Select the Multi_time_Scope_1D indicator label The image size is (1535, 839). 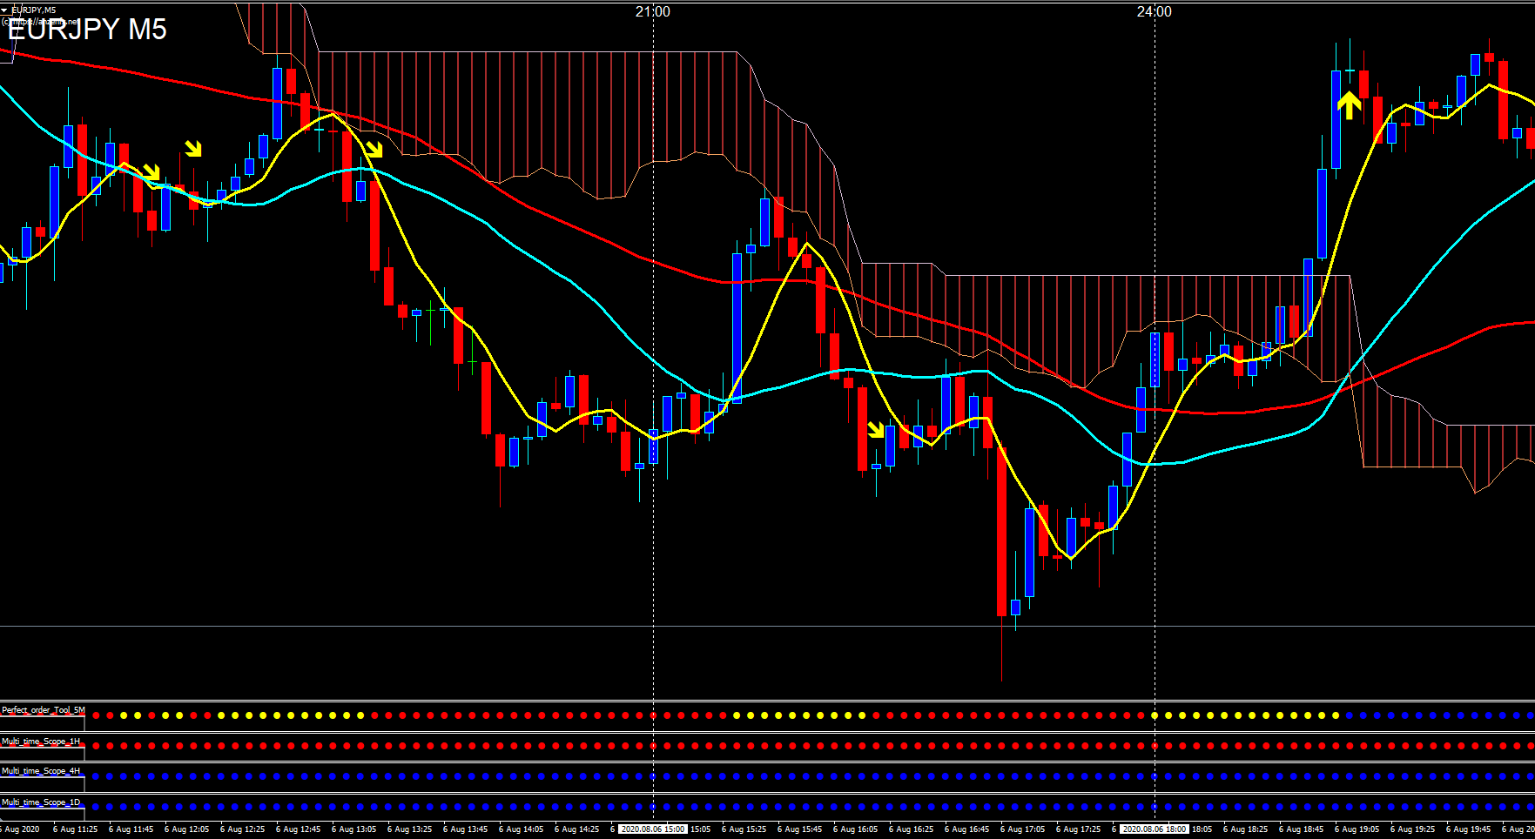(41, 802)
